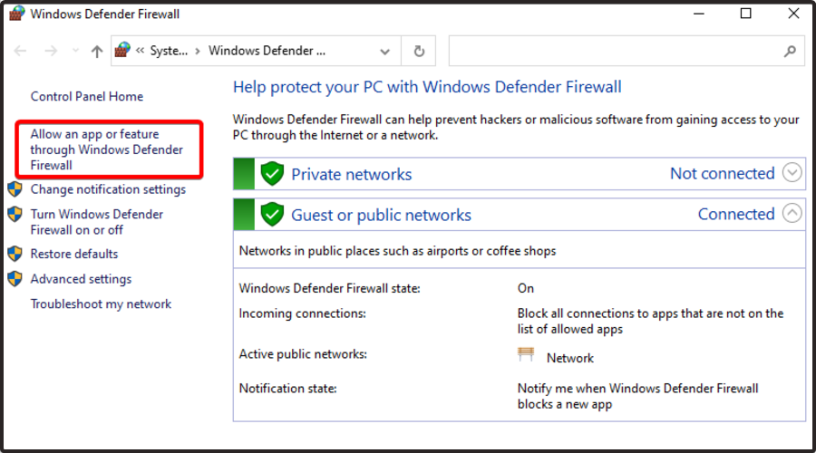Click Restore defaults link

tap(74, 254)
